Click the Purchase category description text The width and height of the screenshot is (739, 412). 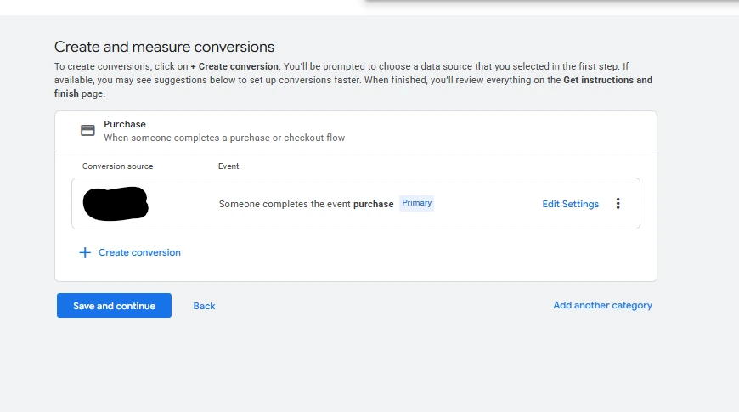pos(224,138)
